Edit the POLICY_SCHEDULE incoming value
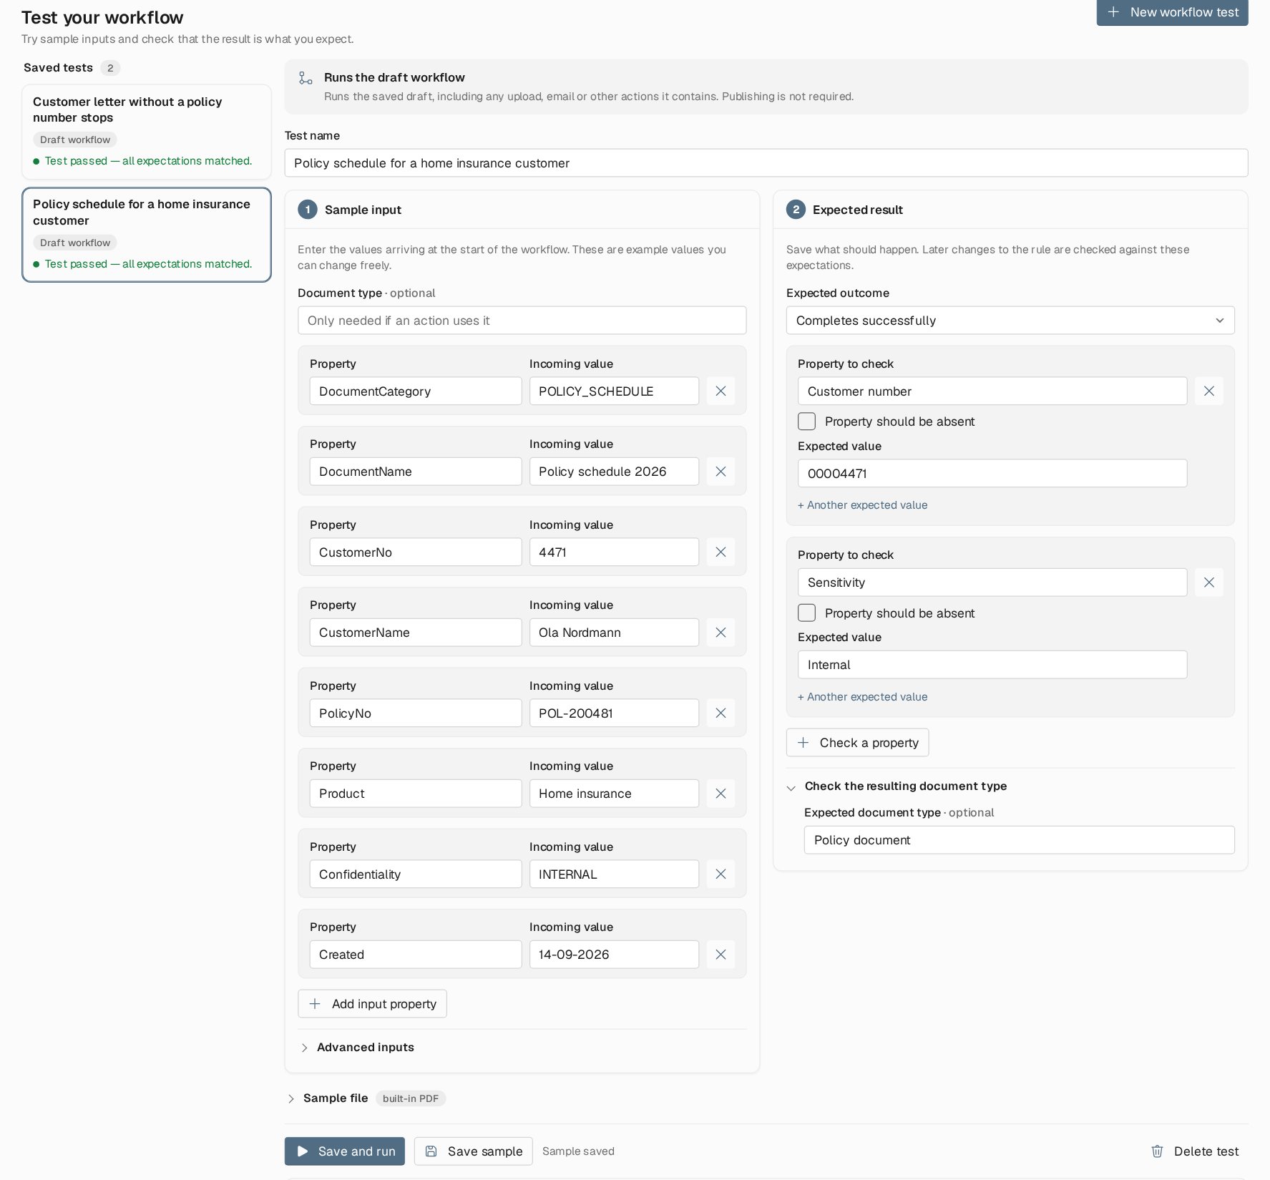 coord(614,391)
